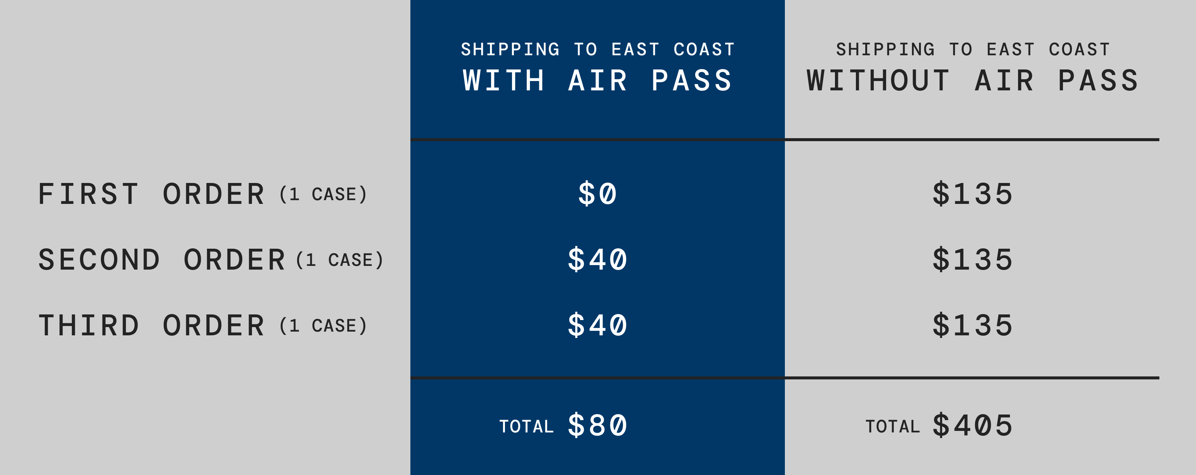
Task: Click the WITHOUT AIR PASS column heading
Action: 972,81
